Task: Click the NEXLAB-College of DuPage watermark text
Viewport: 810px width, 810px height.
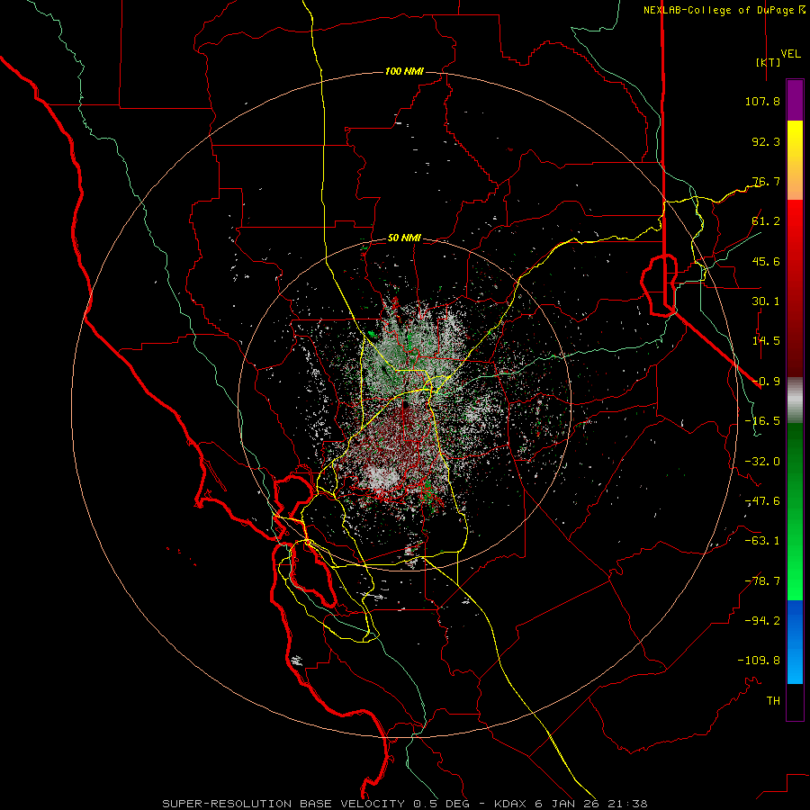Action: [724, 10]
